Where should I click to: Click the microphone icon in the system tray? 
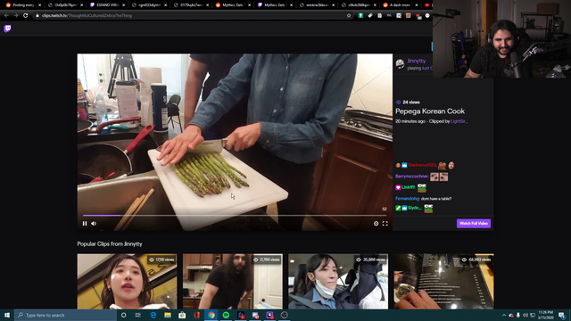coord(517,315)
